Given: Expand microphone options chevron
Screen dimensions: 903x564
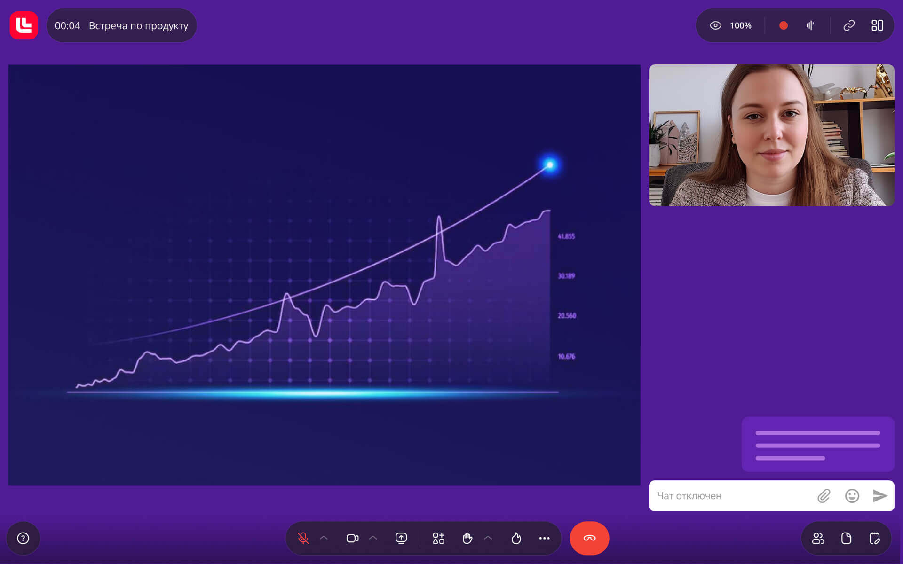Looking at the screenshot, I should [x=324, y=538].
